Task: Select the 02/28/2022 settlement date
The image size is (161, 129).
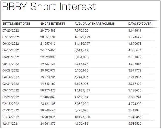Action: pos(11,97)
